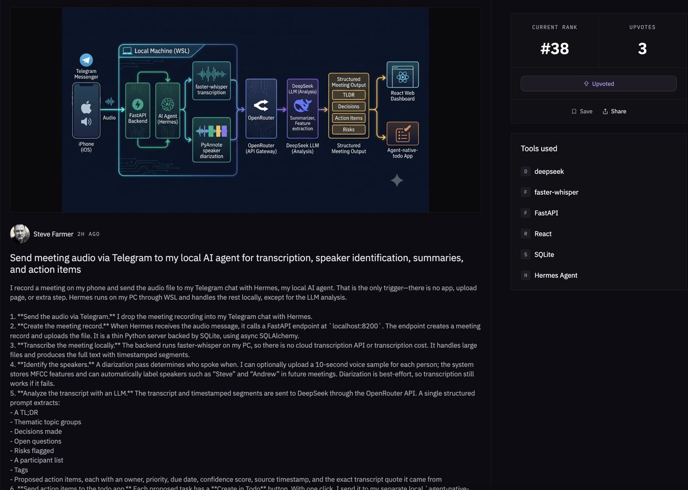Click the 2H AGO timestamp
Viewport: 688px width, 490px height.
88,234
